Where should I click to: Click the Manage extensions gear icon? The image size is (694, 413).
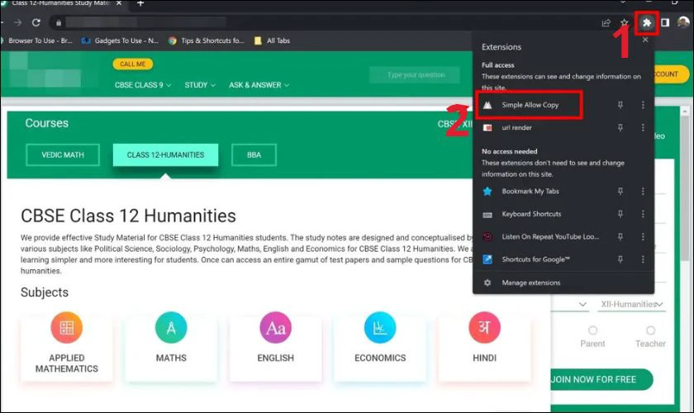click(487, 282)
